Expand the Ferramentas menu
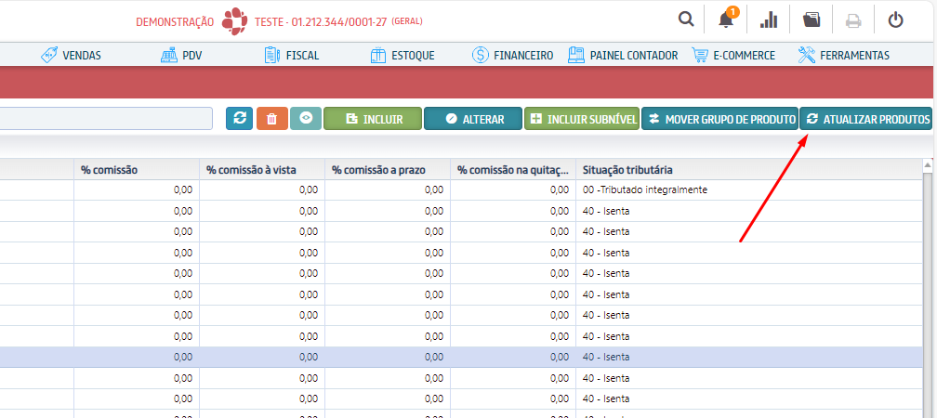The image size is (937, 418). click(843, 56)
